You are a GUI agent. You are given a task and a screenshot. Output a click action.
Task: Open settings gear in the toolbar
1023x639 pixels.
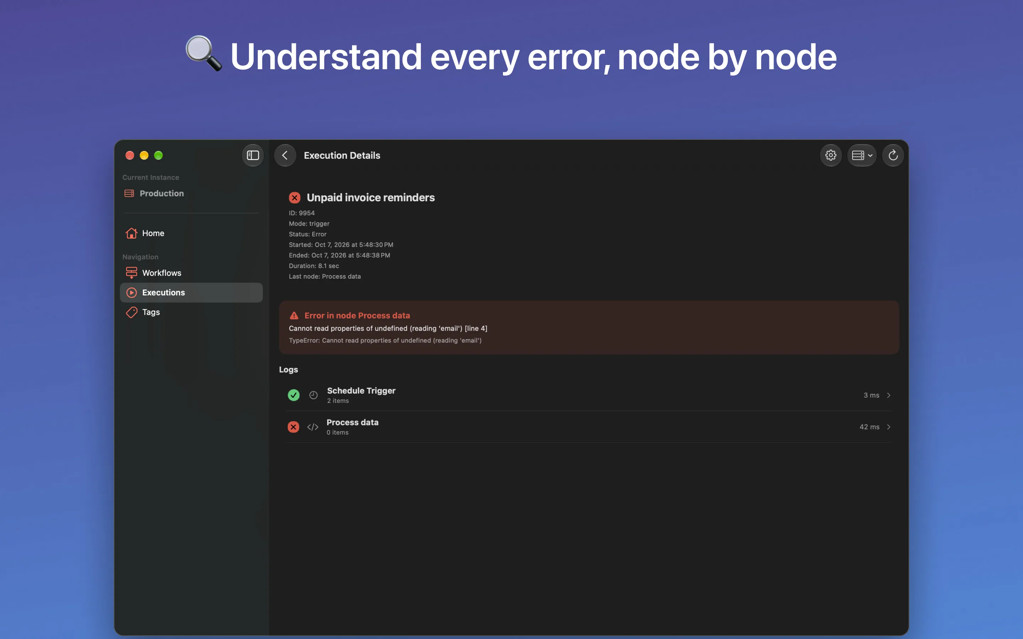click(831, 155)
